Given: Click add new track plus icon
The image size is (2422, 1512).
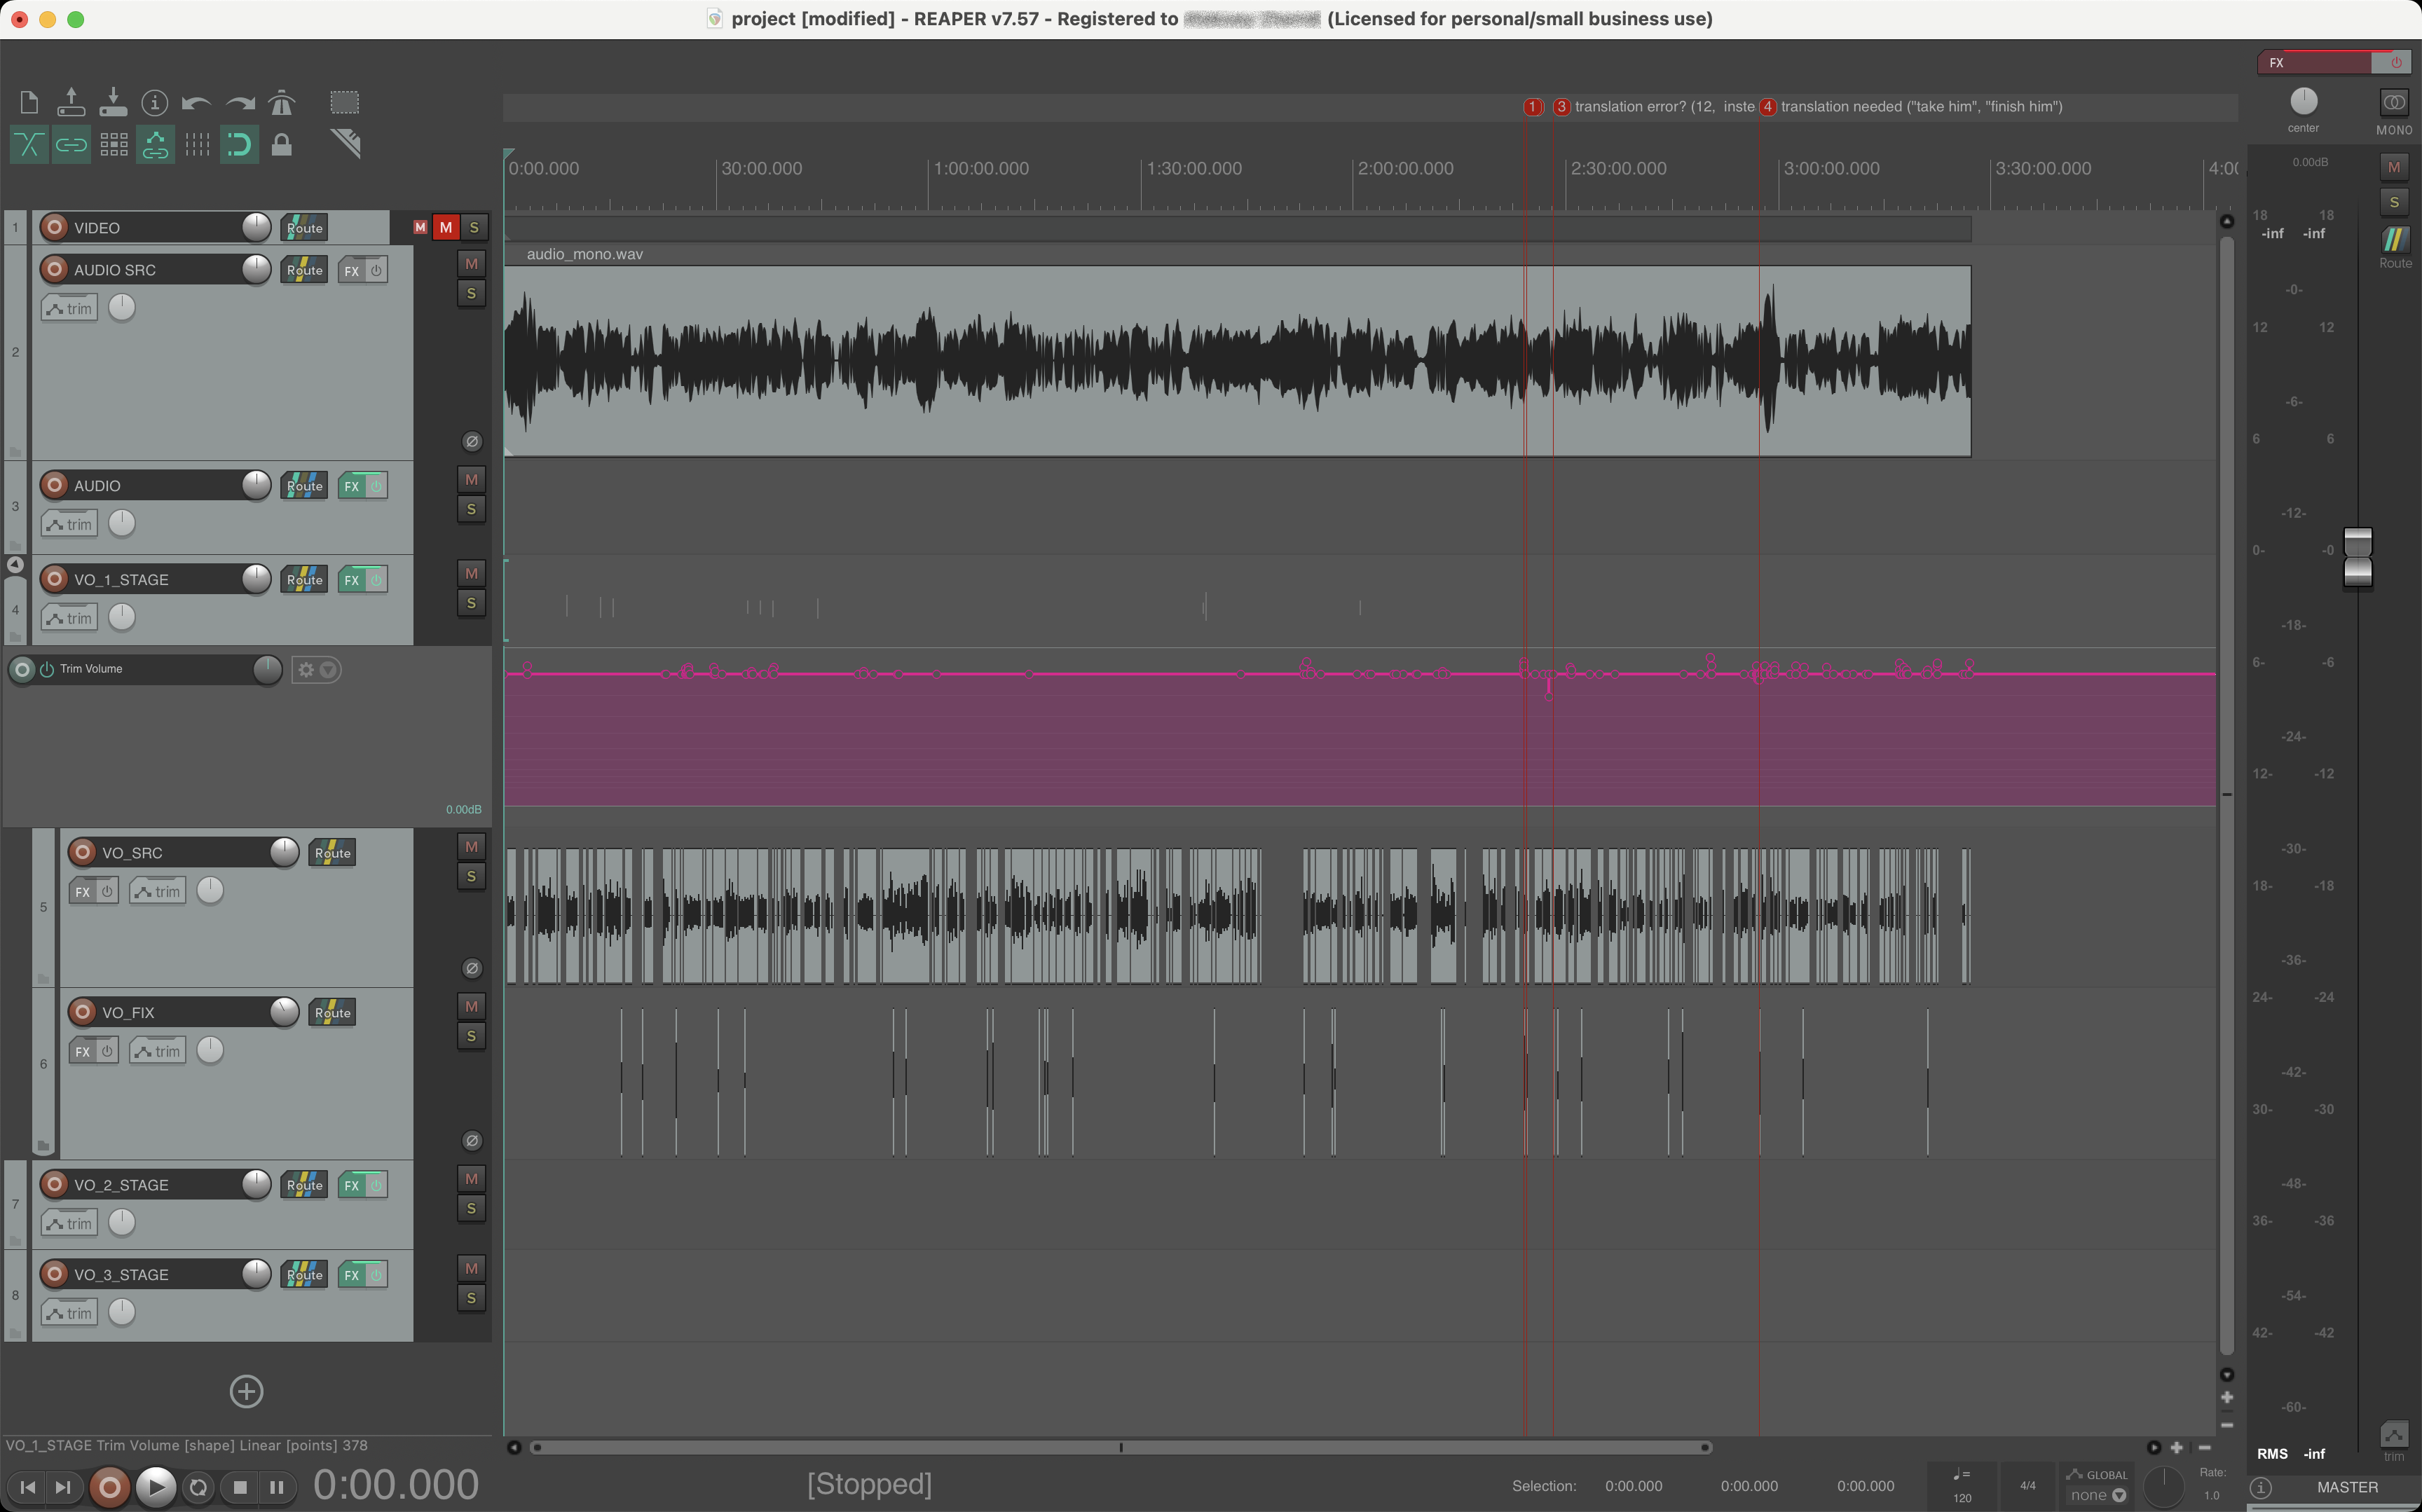Looking at the screenshot, I should point(246,1391).
